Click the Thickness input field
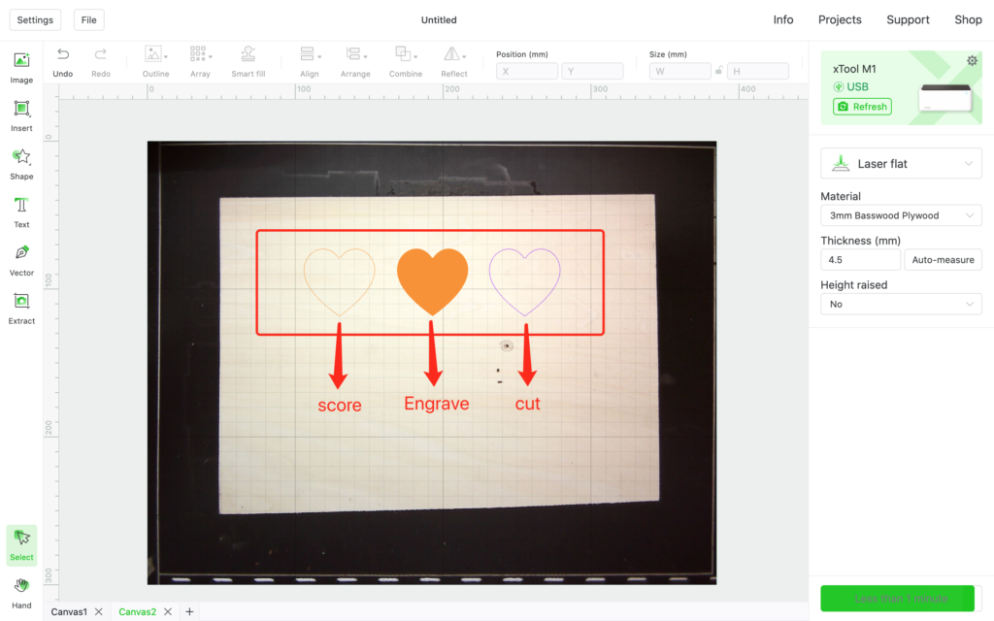 (860, 259)
